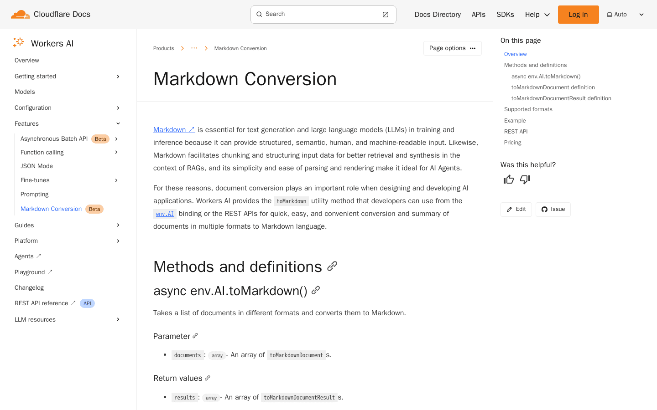Click the anchor link beside Methods and definitions
657x410 pixels.
point(332,266)
